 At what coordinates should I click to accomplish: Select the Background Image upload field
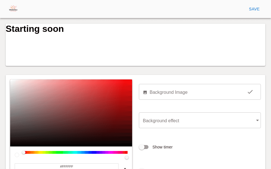pos(200,92)
